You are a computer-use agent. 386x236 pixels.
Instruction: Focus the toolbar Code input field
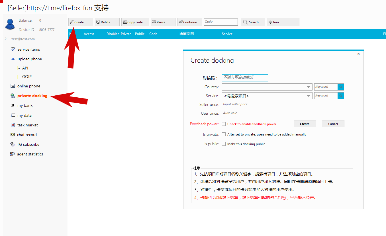(221, 22)
